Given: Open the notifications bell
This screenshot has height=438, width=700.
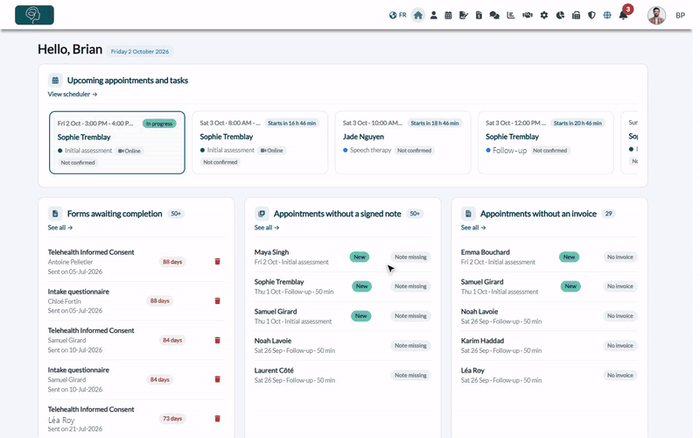Looking at the screenshot, I should 623,15.
